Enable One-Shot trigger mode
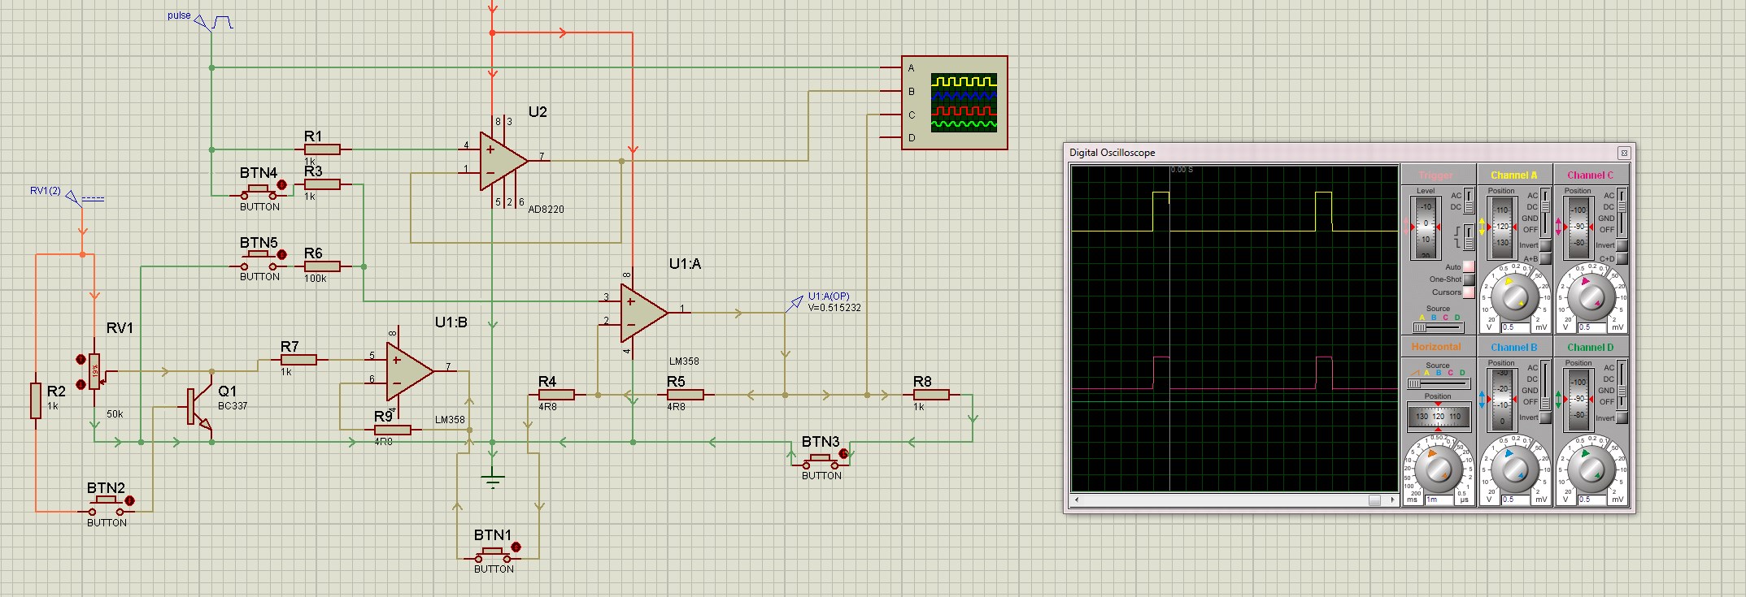Image resolution: width=1746 pixels, height=597 pixels. pos(1469,279)
